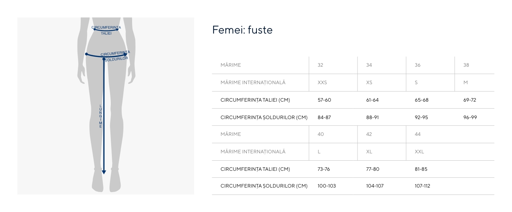Select the XXS international size cell
The image size is (512, 212).
point(322,83)
